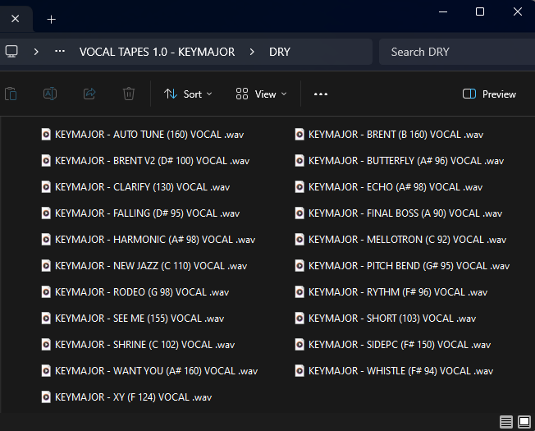Select MELLOTRON (C 92) VOCAL .wav file

(401, 240)
